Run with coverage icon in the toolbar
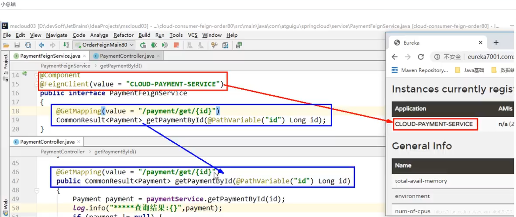Image resolution: width=516 pixels, height=217 pixels. coord(165,45)
